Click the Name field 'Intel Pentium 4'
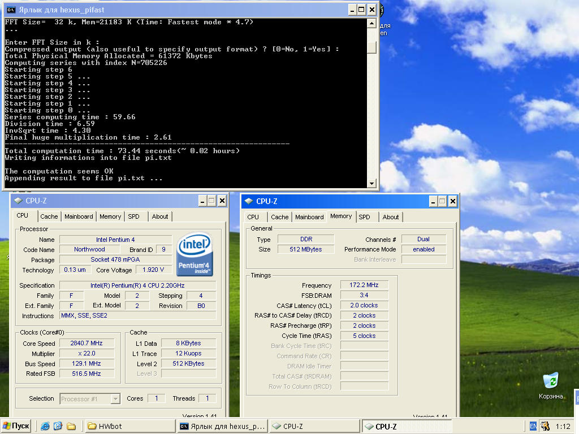This screenshot has width=579, height=434. point(115,240)
